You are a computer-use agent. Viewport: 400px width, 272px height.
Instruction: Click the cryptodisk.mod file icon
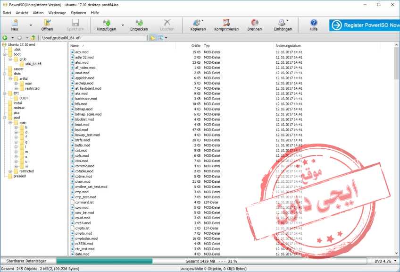point(73,238)
